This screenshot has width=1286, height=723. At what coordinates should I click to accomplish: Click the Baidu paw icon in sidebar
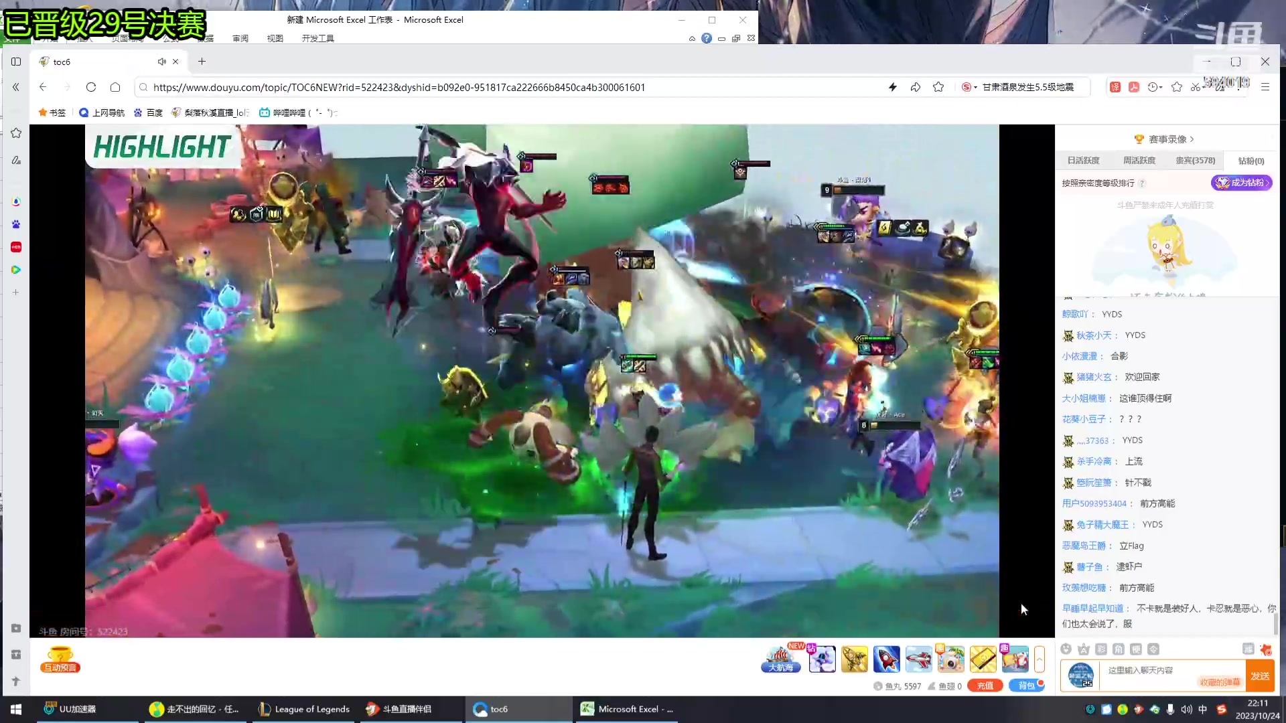[x=16, y=224]
